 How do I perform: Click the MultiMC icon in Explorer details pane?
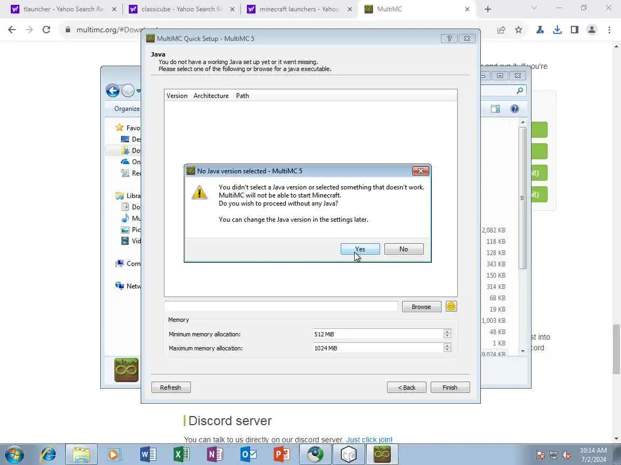(x=126, y=370)
